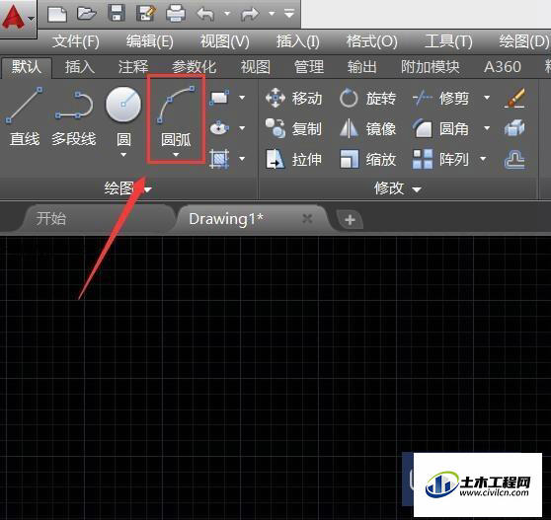
Task: Expand the 修剪 trim dropdown arrow
Action: [487, 98]
